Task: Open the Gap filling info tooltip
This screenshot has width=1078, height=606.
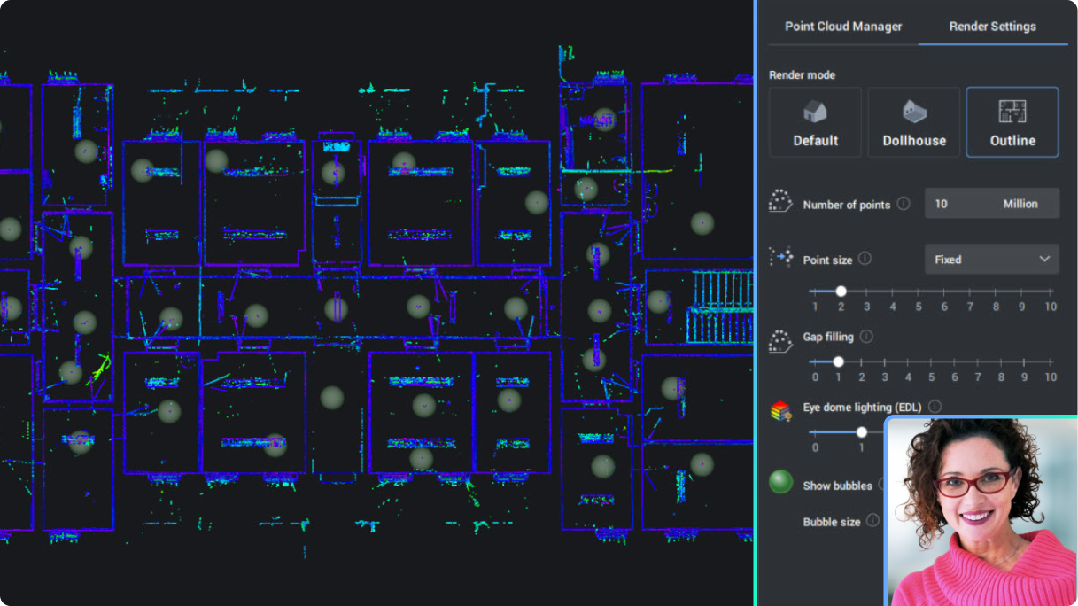Action: [x=866, y=337]
